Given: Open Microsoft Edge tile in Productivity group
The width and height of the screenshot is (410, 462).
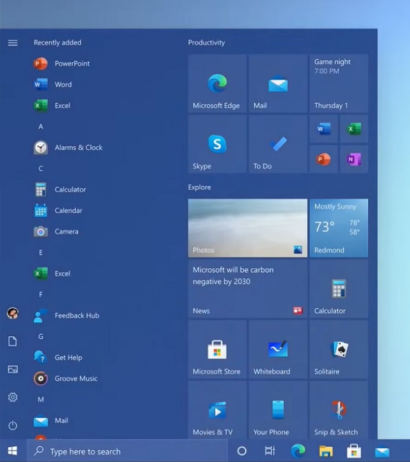Looking at the screenshot, I should pyautogui.click(x=217, y=84).
